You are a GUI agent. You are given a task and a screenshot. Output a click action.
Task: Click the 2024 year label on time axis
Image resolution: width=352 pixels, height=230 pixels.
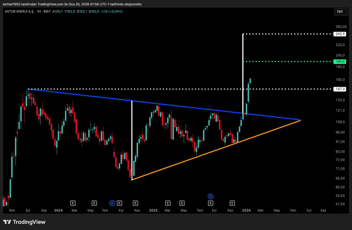point(58,210)
